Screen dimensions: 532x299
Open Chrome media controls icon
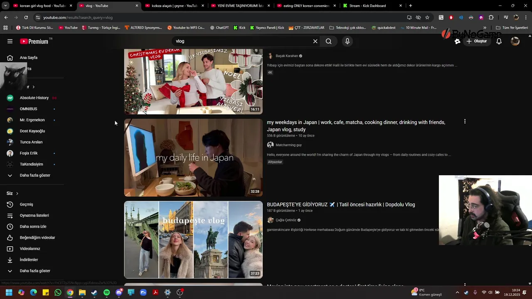[506, 17]
